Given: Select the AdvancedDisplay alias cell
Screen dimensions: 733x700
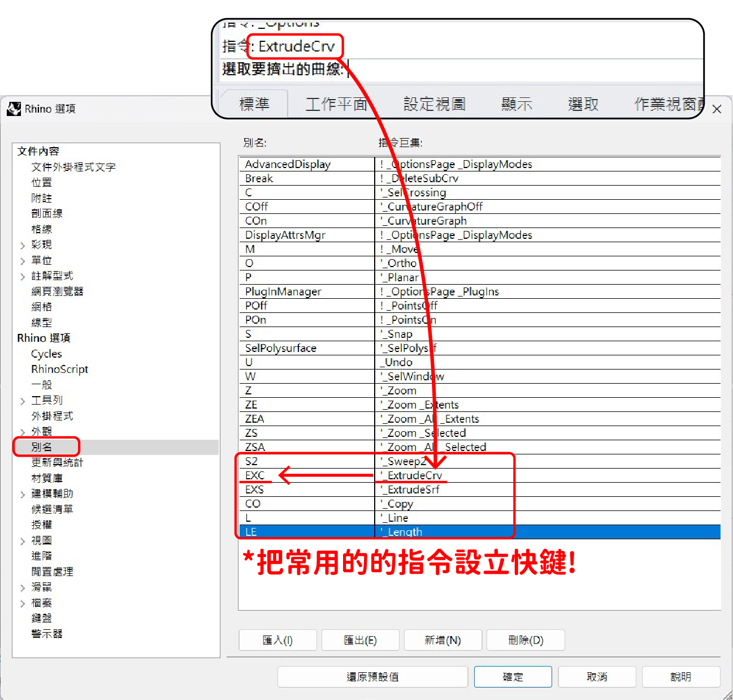Looking at the screenshot, I should point(306,164).
